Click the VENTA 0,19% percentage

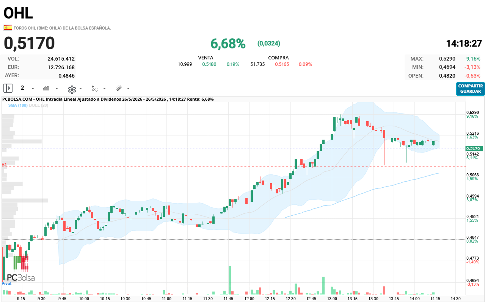[233, 64]
